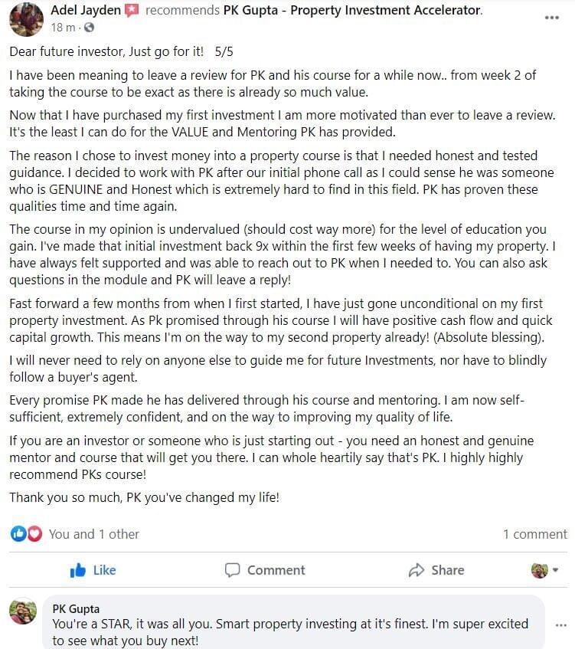Open PK Gupta - Property Investment Accelerator page
Image resolution: width=575 pixels, height=649 pixels.
(352, 11)
